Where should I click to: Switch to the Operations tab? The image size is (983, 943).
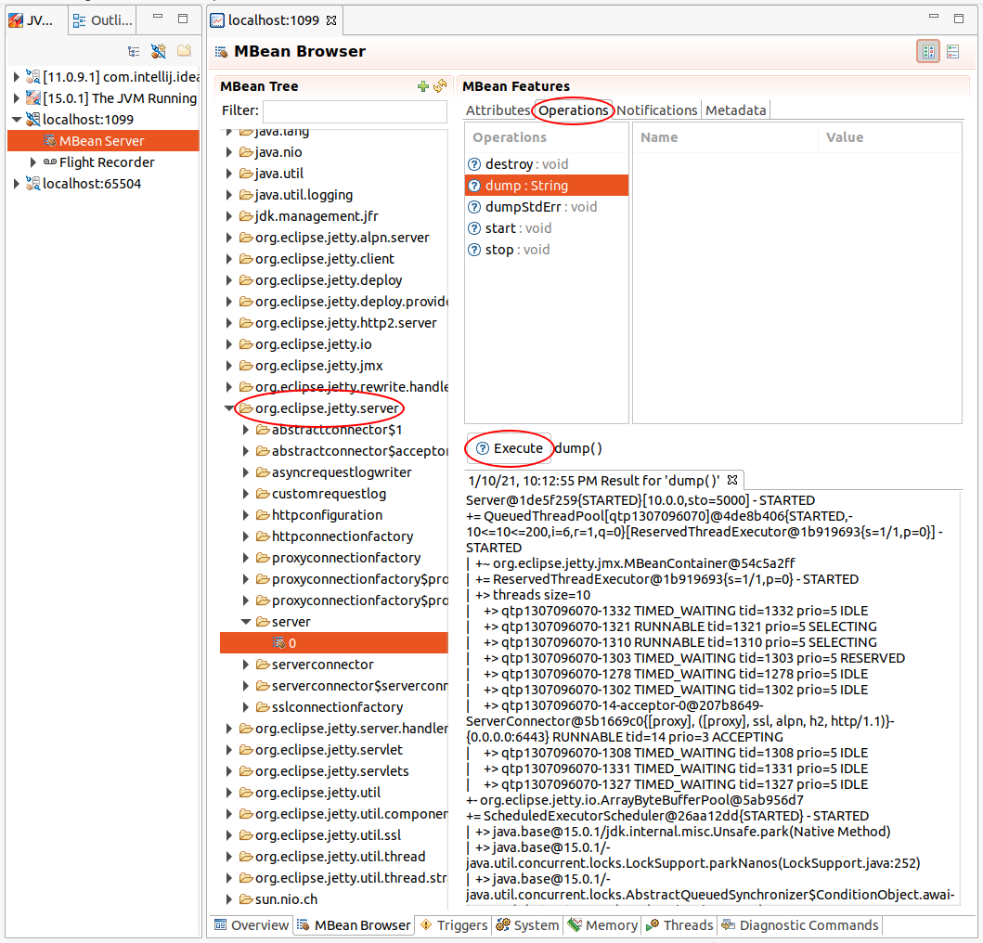[x=573, y=110]
